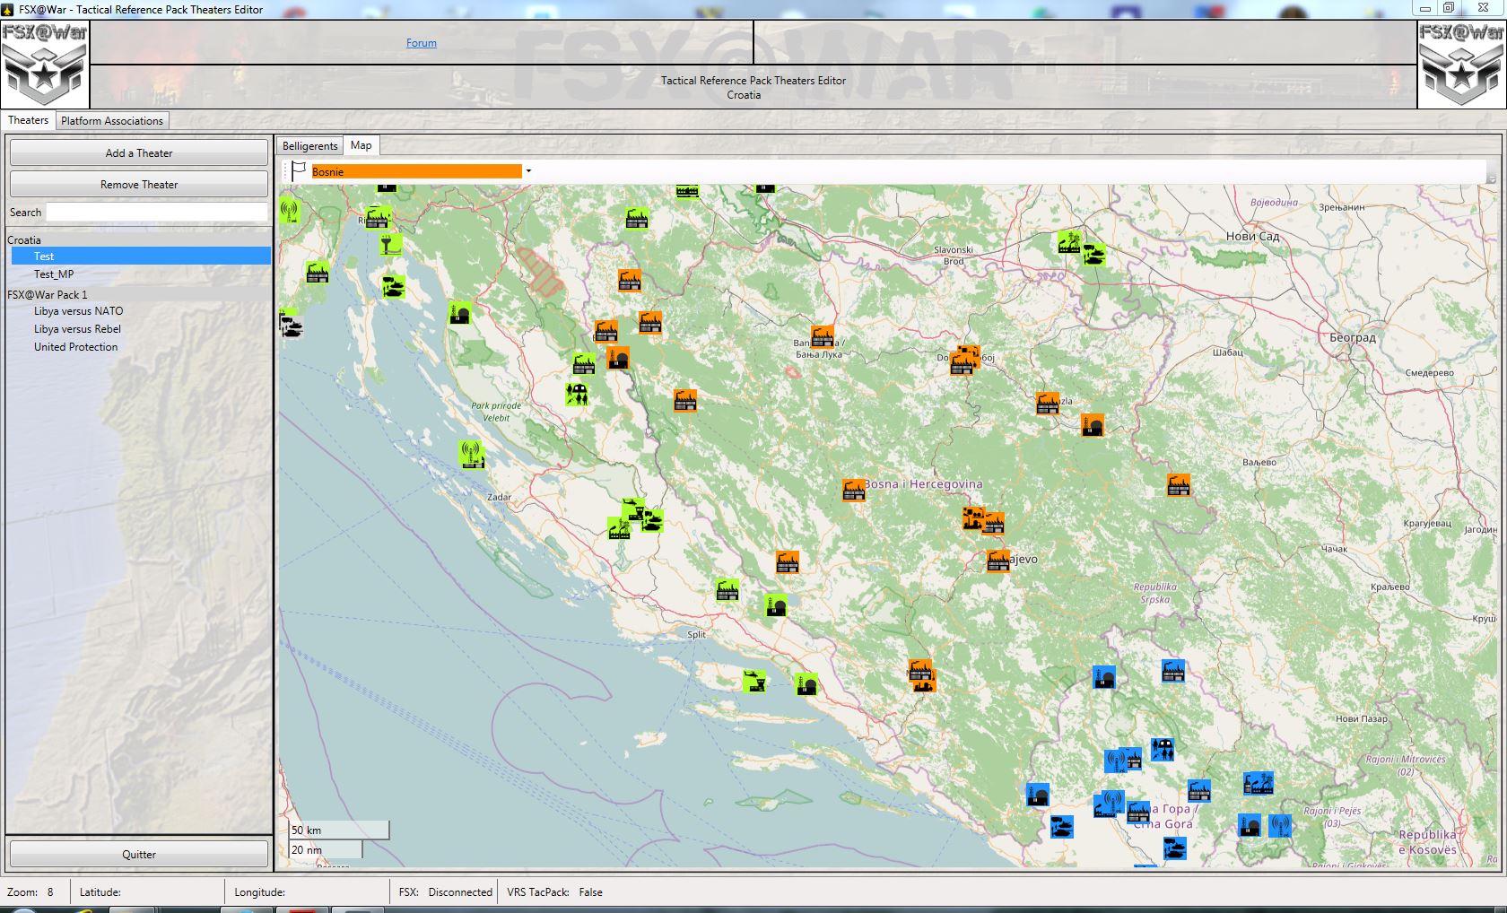
Task: Select the blue civilians icon in Montenegro
Action: (1163, 749)
